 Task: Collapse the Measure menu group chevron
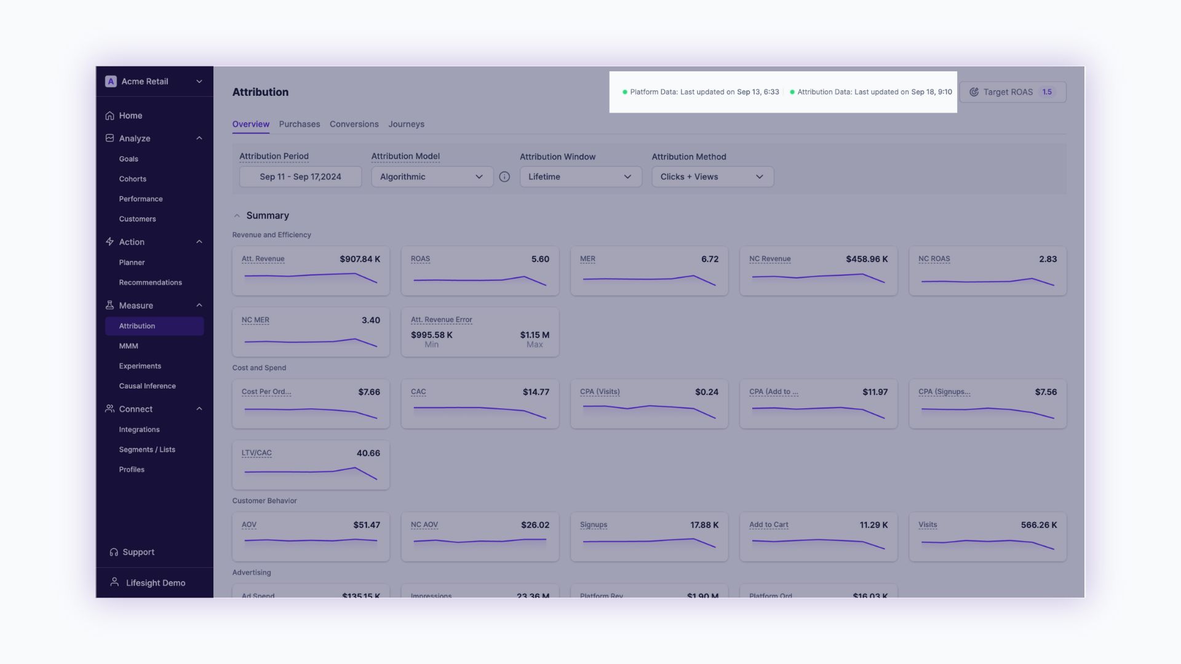click(199, 306)
